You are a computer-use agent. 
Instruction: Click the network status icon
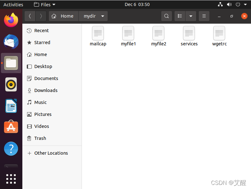pyautogui.click(x=220, y=4)
